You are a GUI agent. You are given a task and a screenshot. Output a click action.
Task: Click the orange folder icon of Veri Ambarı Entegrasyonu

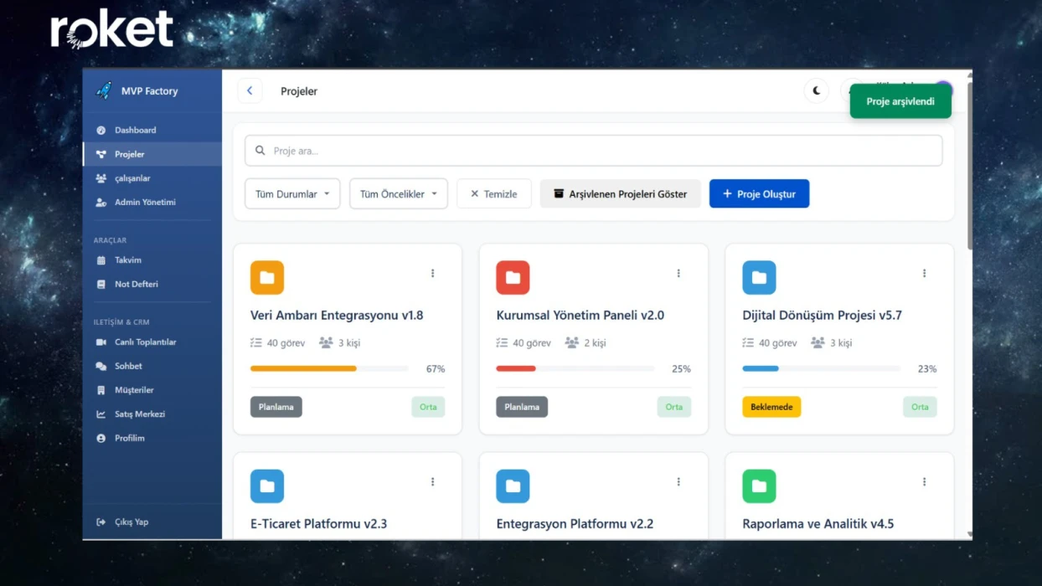click(267, 278)
